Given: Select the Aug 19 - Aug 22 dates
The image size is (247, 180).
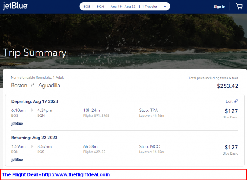Looking at the screenshot, I should [123, 7].
